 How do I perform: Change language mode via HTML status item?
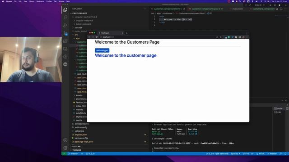click(x=262, y=154)
